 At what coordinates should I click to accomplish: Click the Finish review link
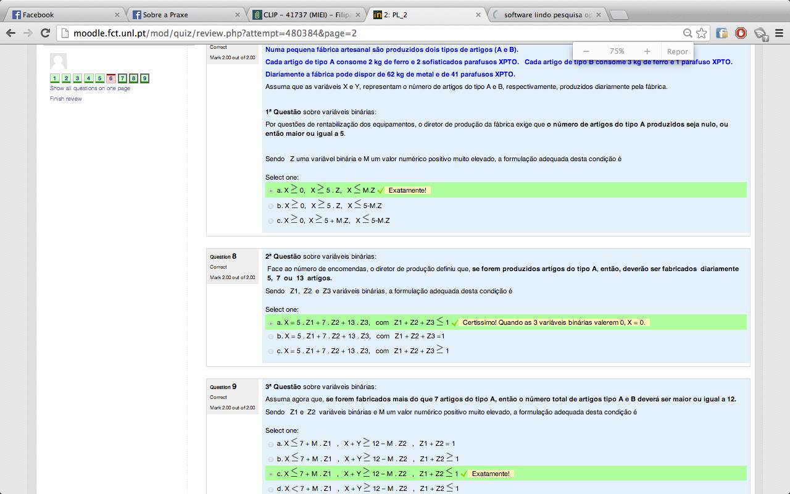point(66,99)
